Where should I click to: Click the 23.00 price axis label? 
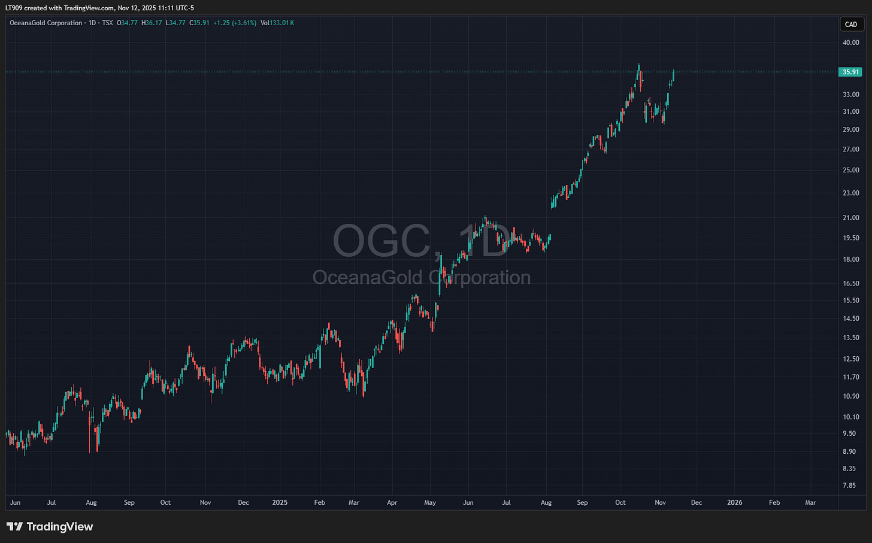coord(851,193)
